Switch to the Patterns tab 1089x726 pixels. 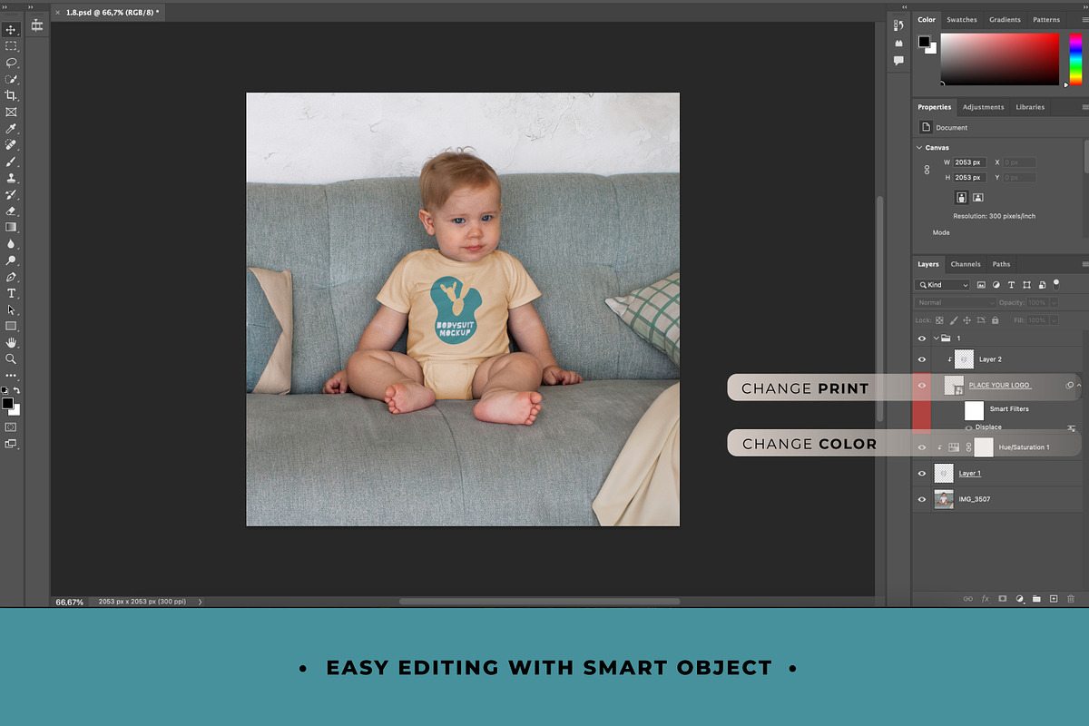click(x=1046, y=19)
